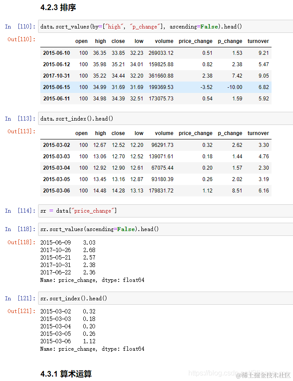Select row 2015-06-10 in first table
Screen dimensions: 293x381
tap(156, 53)
